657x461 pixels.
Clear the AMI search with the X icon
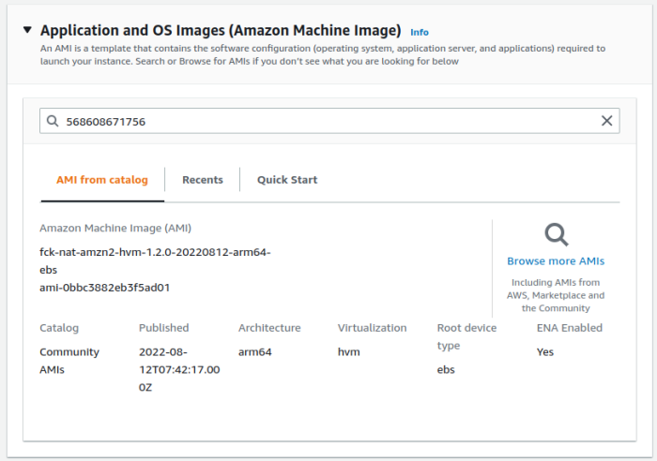pos(606,121)
